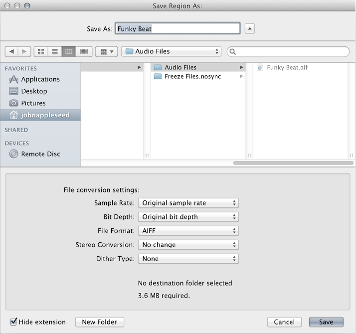Click the SHARED sidebar heading
This screenshot has height=334, width=356.
click(x=16, y=130)
